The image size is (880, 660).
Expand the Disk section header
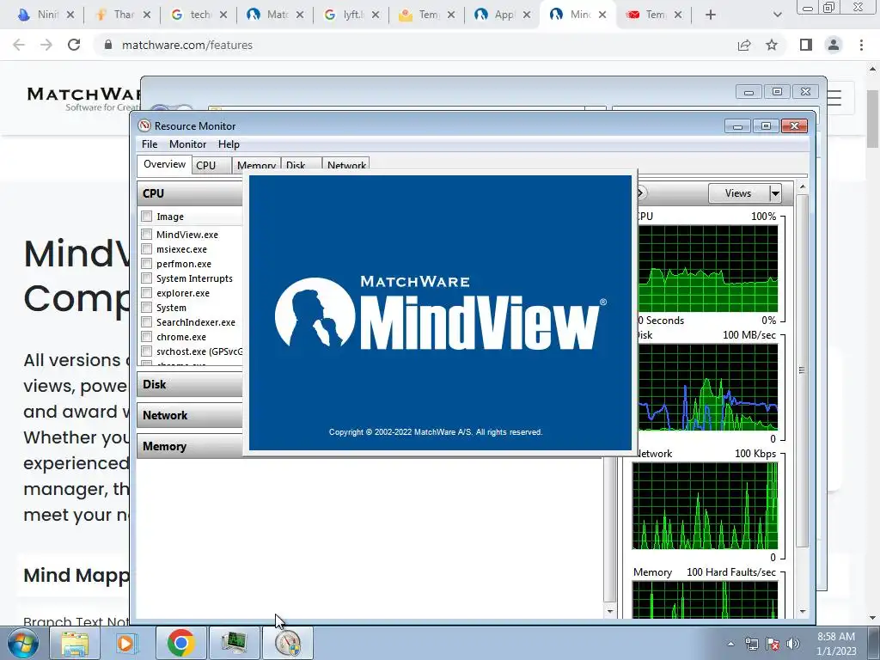(x=190, y=384)
